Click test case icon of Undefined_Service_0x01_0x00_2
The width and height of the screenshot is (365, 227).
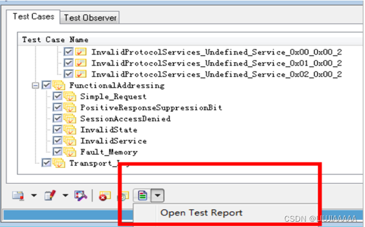pos(81,63)
